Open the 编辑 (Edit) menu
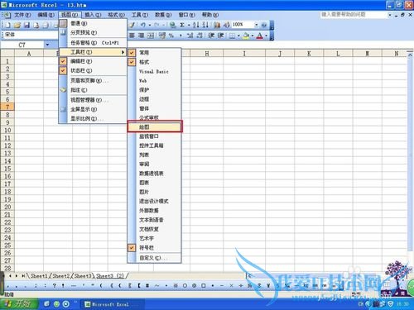Image resolution: width=414 pixels, height=310 pixels. pyautogui.click(x=46, y=15)
